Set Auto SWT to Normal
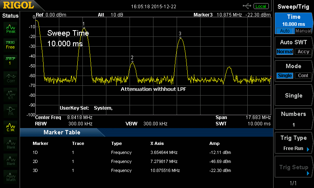Viewport: 314px width, 188px height. 285,52
